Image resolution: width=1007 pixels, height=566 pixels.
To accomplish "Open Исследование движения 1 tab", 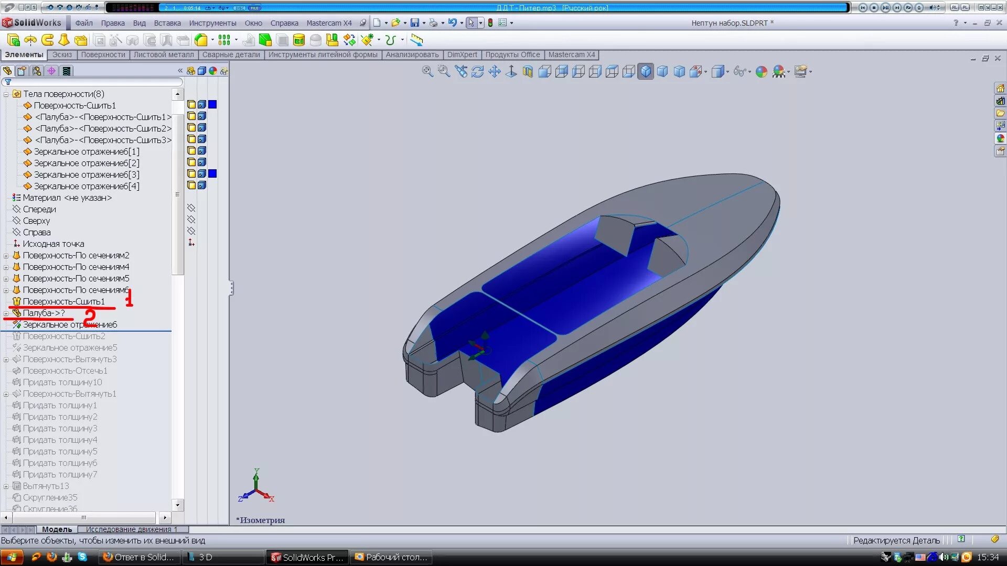I will 131,529.
